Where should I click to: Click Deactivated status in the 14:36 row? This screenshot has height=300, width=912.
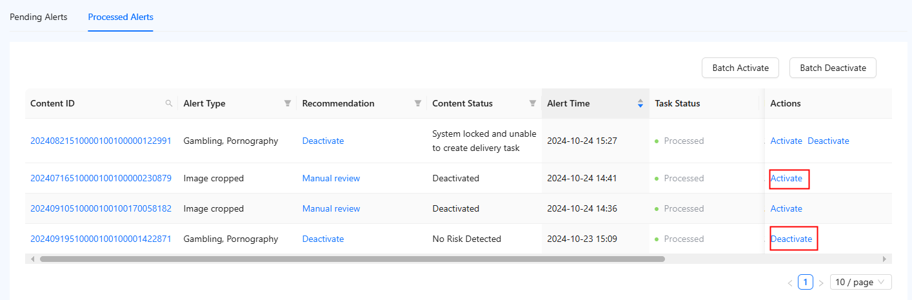pyautogui.click(x=455, y=208)
